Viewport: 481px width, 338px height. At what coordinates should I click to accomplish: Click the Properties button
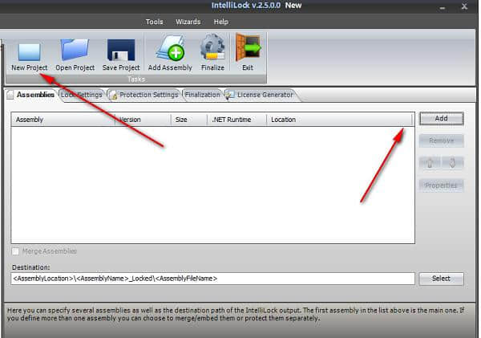point(441,185)
